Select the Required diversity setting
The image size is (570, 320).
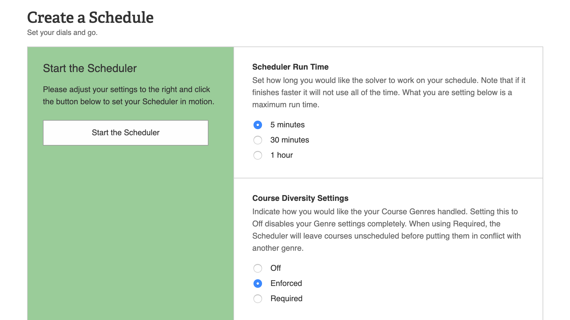pyautogui.click(x=258, y=299)
